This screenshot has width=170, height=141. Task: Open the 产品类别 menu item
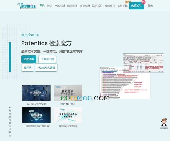(x=60, y=6)
